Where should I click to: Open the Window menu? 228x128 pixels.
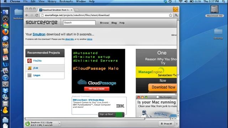pyautogui.click(x=81, y=1)
